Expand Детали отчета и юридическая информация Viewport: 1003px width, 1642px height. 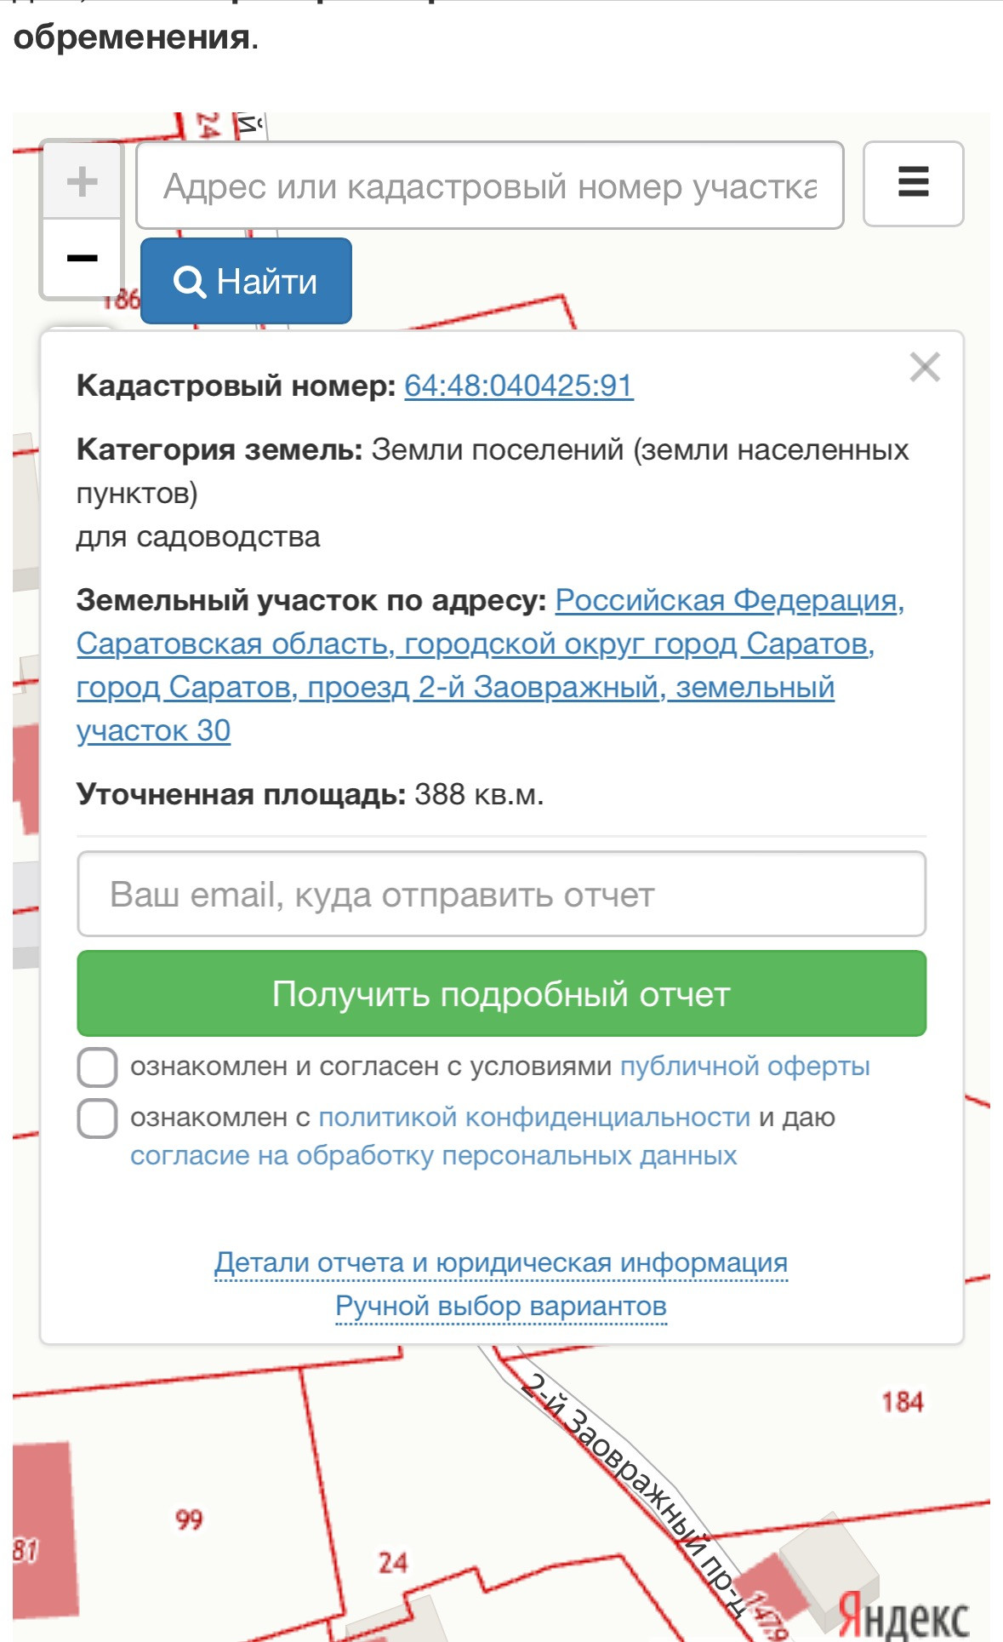(x=501, y=1262)
